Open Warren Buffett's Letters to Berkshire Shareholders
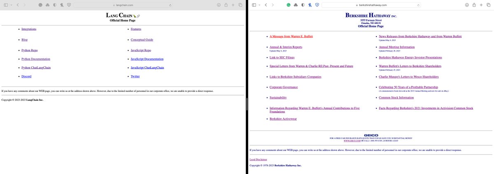 pos(410,66)
